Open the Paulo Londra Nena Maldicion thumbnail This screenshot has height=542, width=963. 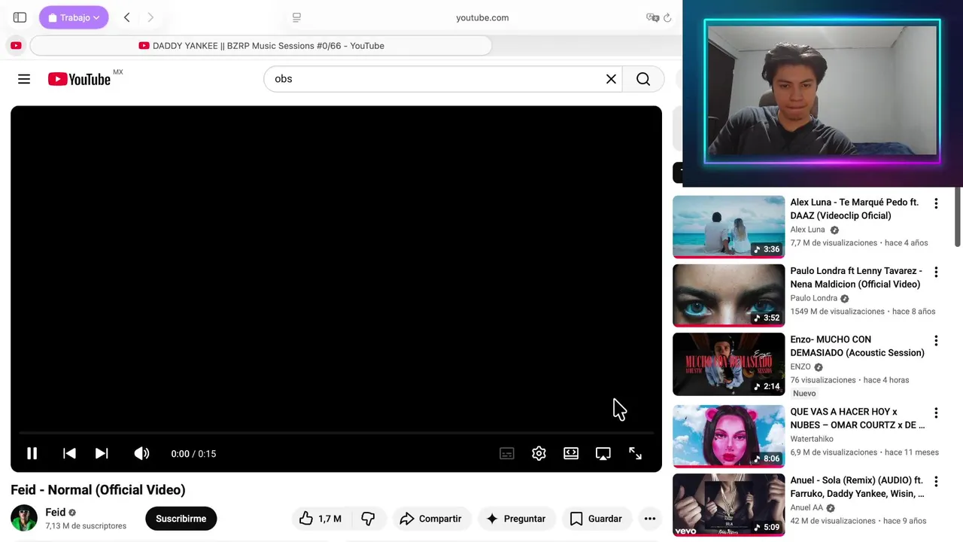tap(728, 295)
